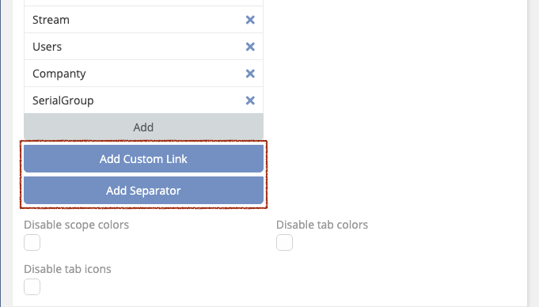Select the SerialGroup list row
This screenshot has height=307, width=539.
[144, 100]
